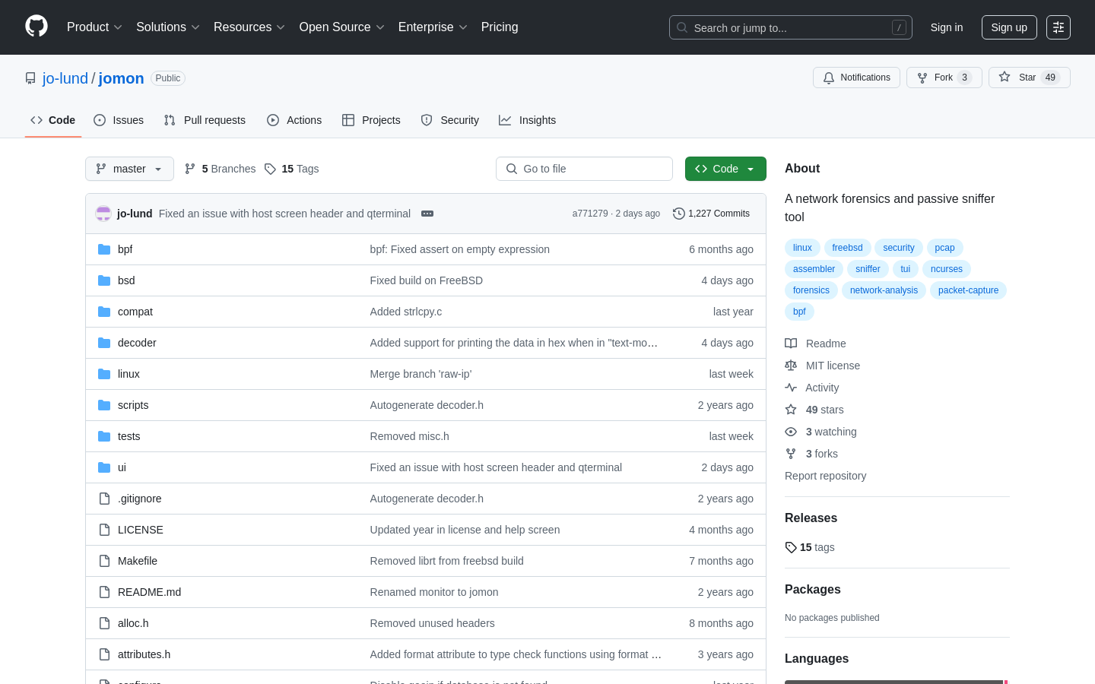
Task: Click the Sign up button
Action: [x=1009, y=27]
